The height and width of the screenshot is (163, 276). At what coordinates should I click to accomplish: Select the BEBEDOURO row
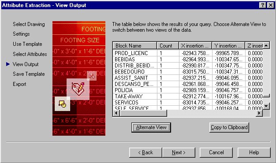(x=188, y=71)
